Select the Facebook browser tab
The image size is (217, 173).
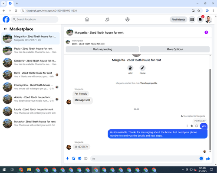(10, 3)
